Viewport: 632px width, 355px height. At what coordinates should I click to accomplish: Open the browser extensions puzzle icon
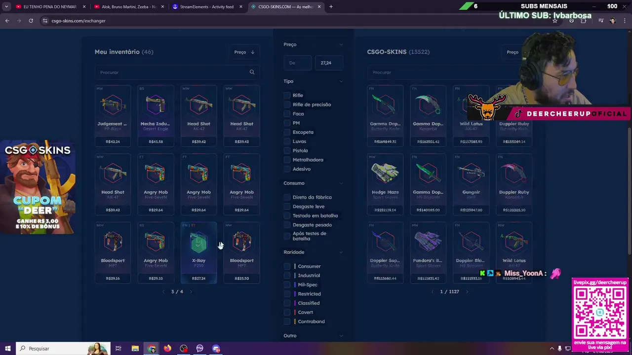coord(583,21)
